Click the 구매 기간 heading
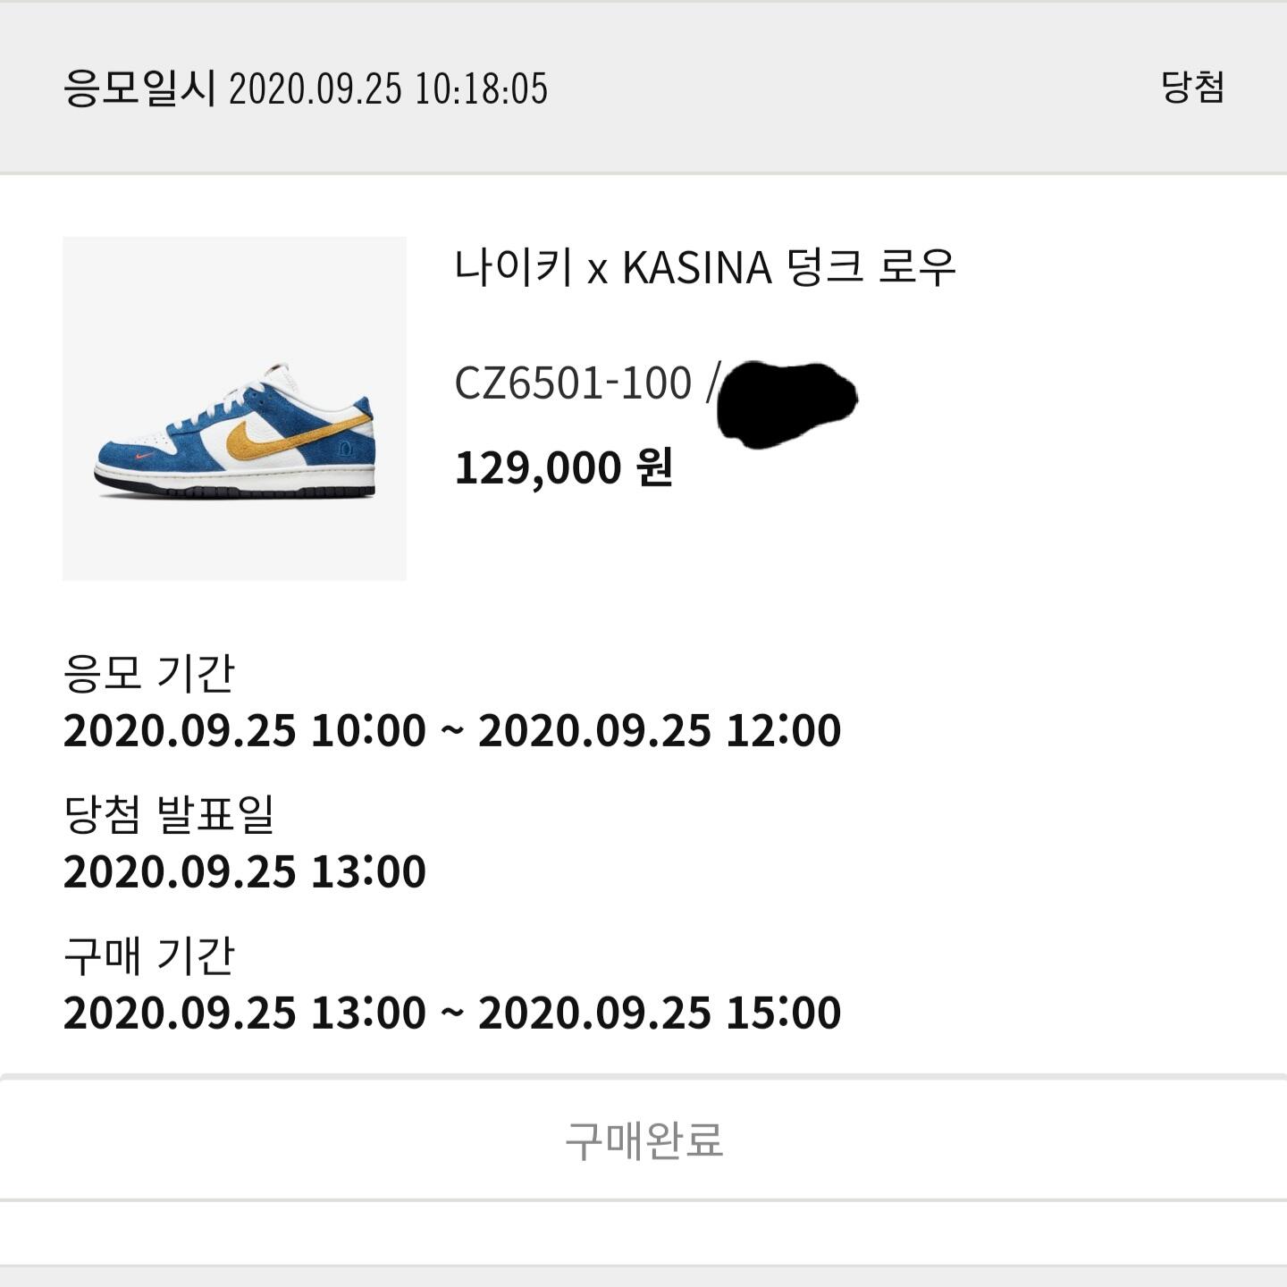Screen dimensions: 1287x1287 click(x=148, y=955)
